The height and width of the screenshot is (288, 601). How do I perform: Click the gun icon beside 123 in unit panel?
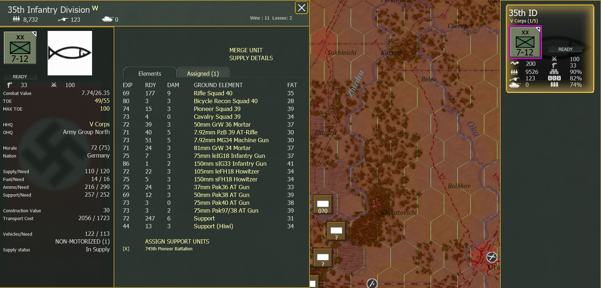515,79
